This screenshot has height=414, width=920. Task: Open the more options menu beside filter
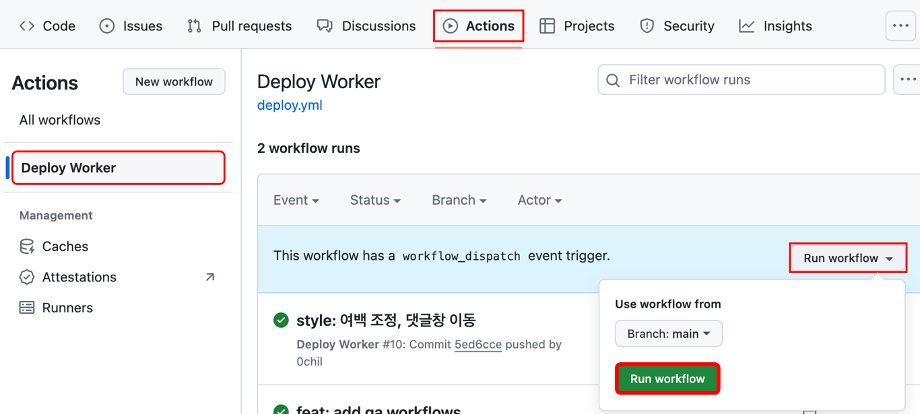[907, 79]
